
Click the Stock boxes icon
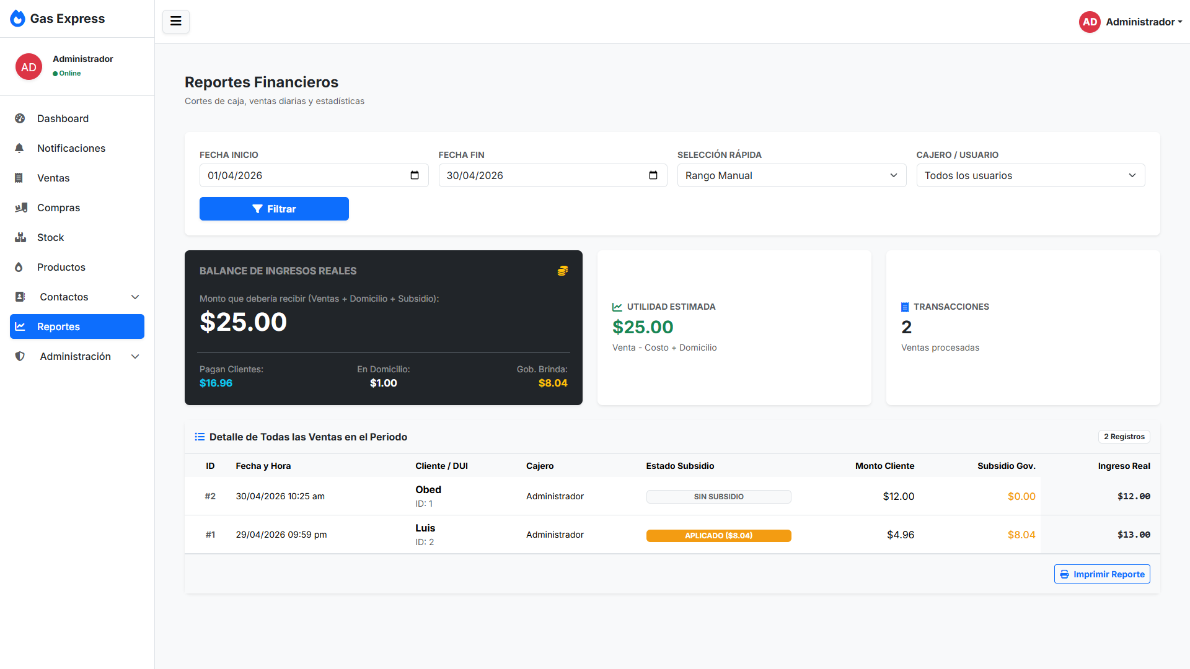(20, 237)
